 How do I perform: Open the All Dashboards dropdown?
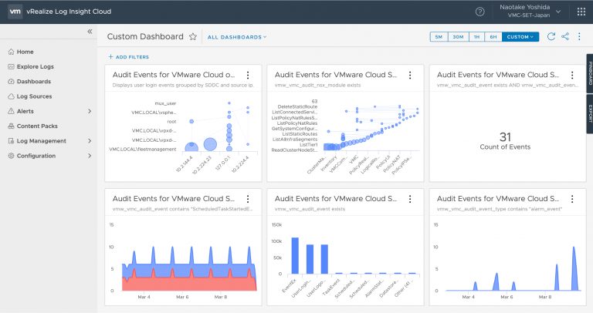[237, 37]
